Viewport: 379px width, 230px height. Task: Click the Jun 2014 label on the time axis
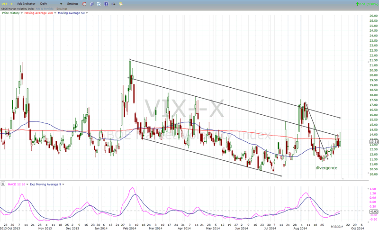pyautogui.click(x=241, y=228)
